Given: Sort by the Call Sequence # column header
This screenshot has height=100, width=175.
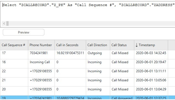Looking at the screenshot, I should 14,45.
